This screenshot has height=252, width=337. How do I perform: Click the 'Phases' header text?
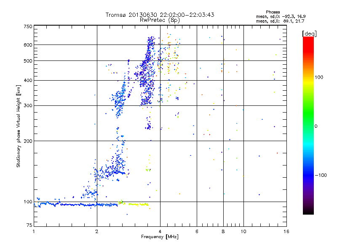(273, 12)
